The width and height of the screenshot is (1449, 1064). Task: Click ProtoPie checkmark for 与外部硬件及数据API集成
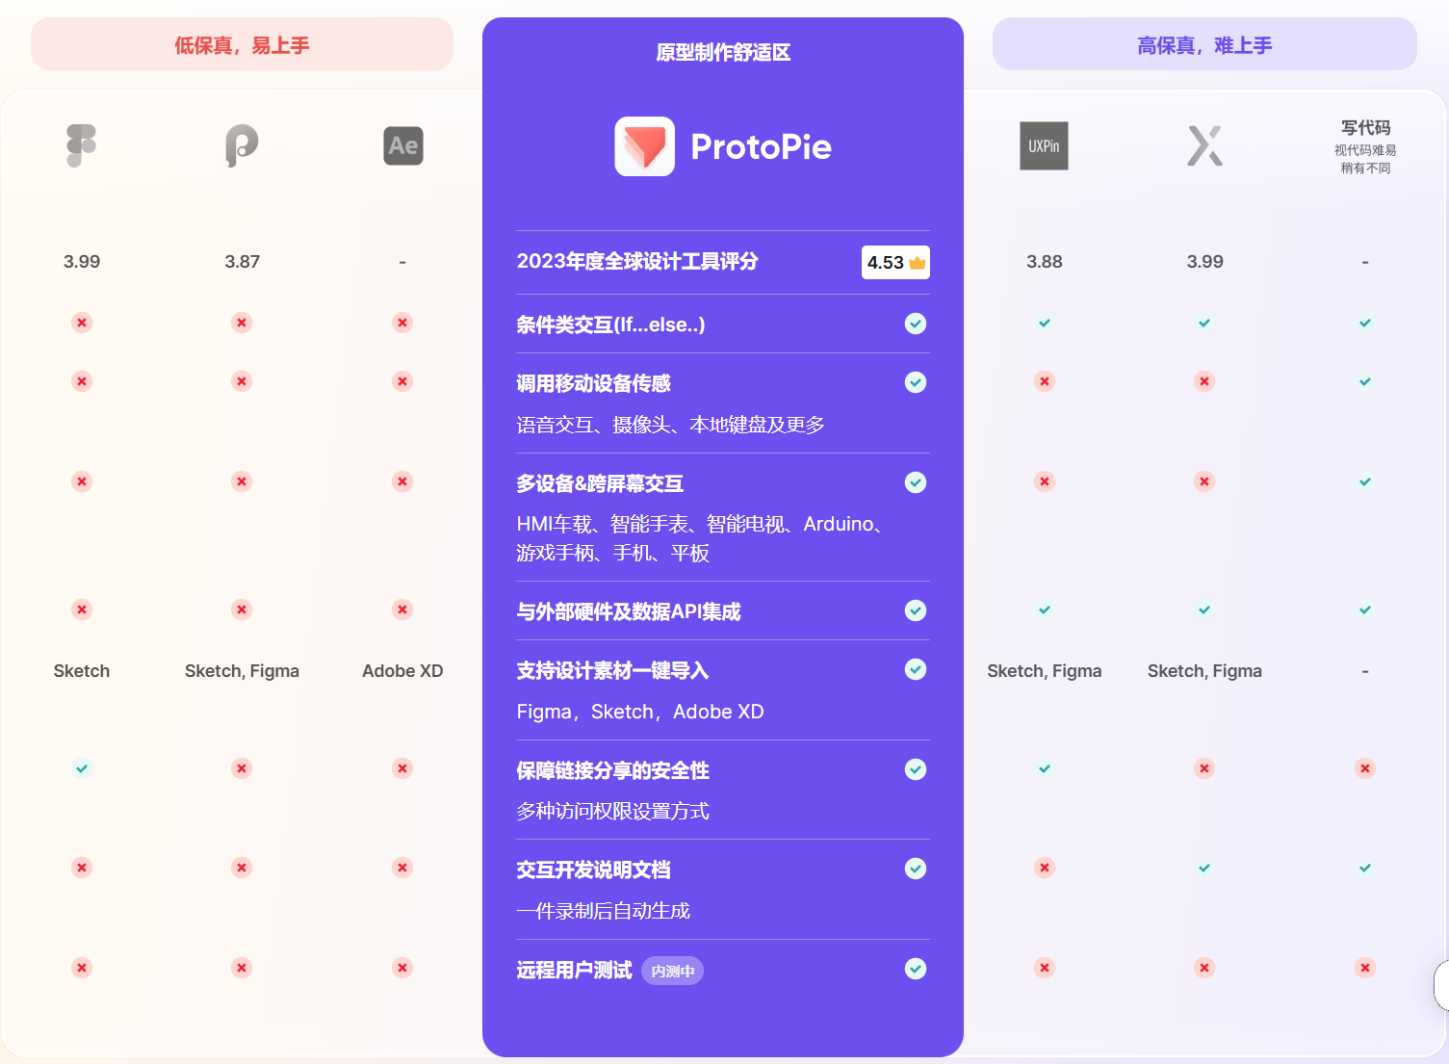click(x=916, y=610)
